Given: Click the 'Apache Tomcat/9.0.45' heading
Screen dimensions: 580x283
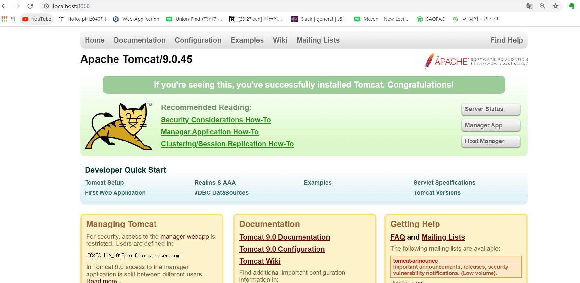Looking at the screenshot, I should [x=136, y=59].
